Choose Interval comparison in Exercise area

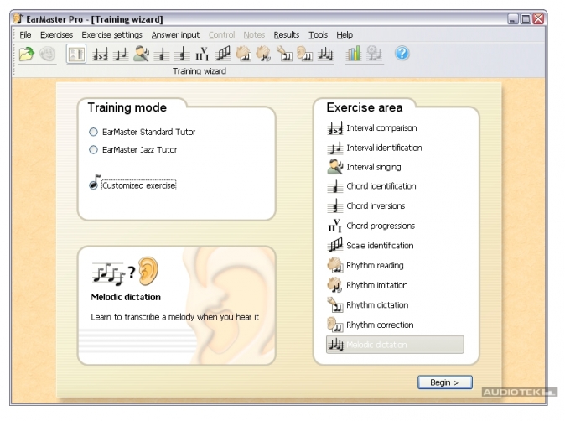coord(372,128)
